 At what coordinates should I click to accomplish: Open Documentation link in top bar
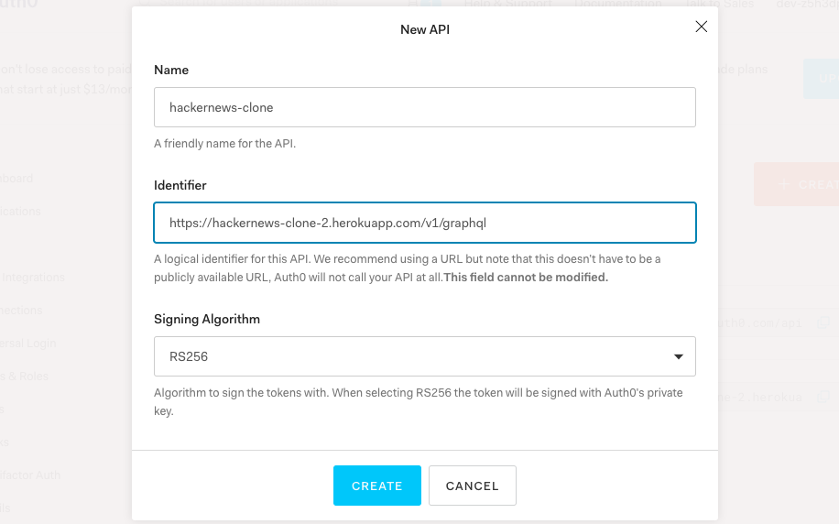tap(618, 4)
